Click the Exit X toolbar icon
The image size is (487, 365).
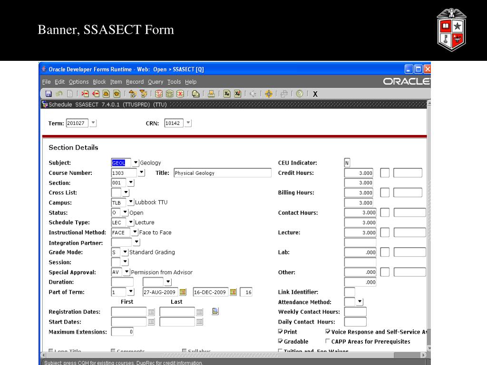[x=315, y=94]
